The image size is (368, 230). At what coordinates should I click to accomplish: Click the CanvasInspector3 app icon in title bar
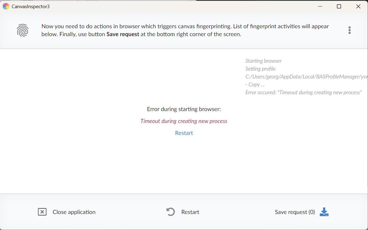coord(6,6)
